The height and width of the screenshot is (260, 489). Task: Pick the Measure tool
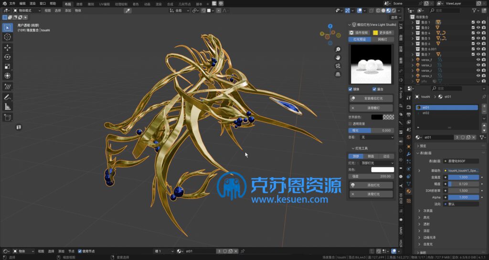click(x=8, y=107)
